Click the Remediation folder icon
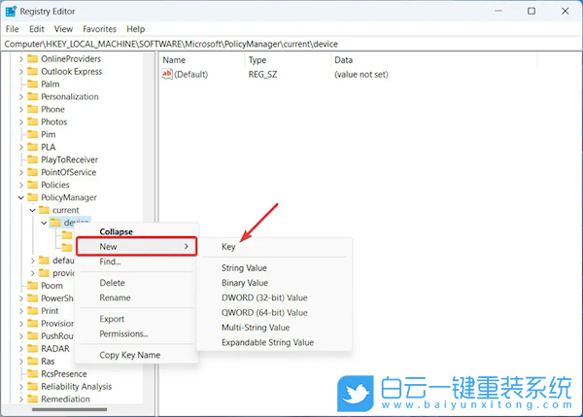The width and height of the screenshot is (583, 417). pyautogui.click(x=33, y=400)
